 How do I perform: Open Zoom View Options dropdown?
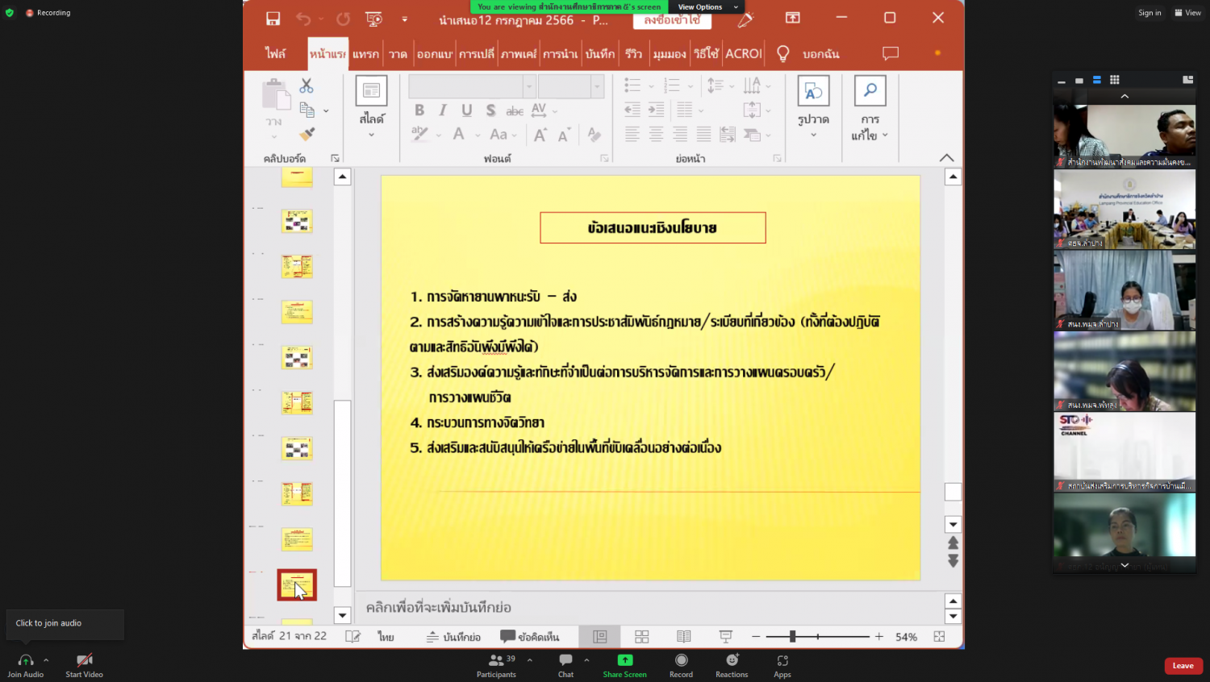[707, 6]
